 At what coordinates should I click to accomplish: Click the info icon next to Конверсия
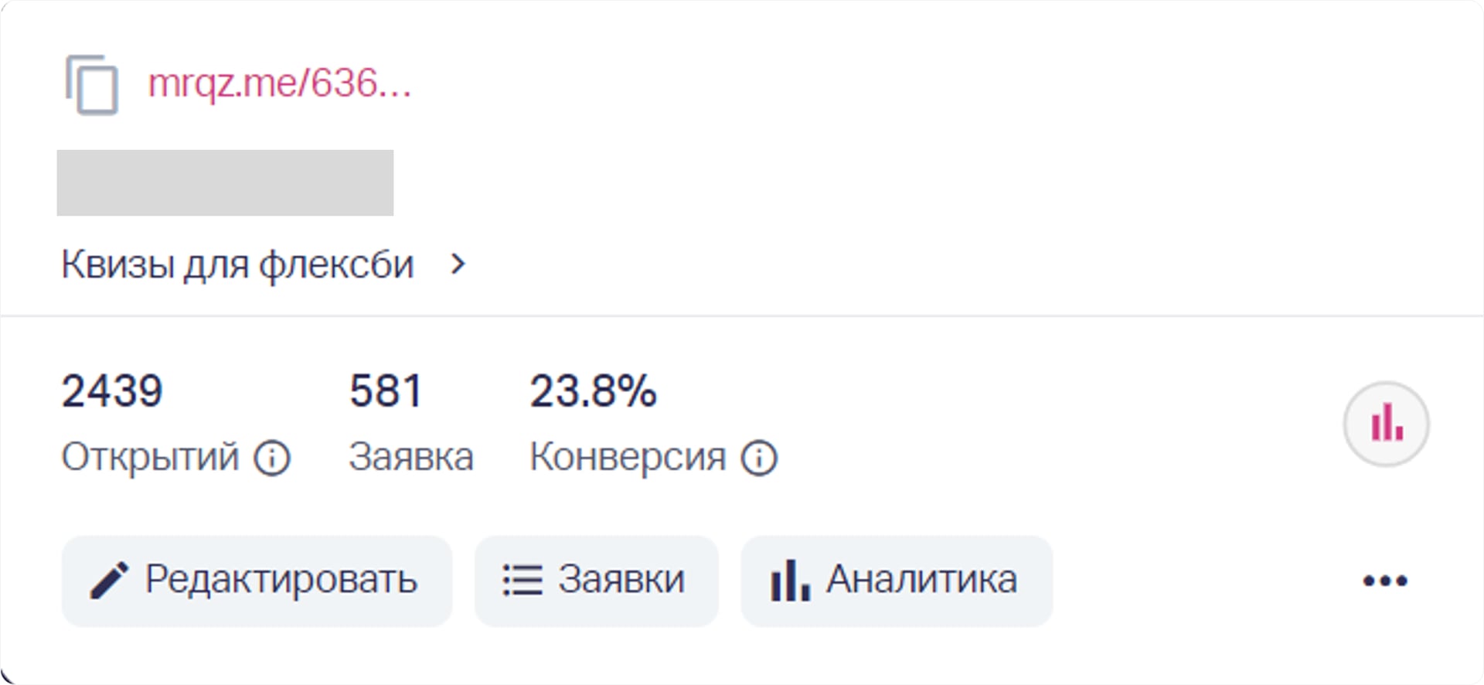coord(760,456)
